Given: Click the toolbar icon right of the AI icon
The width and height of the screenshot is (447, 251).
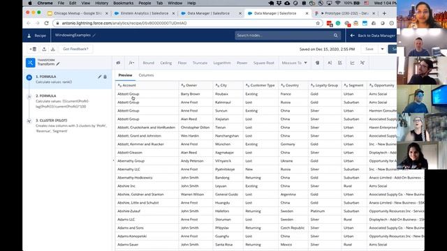Looking at the screenshot, I should pos(340,63).
